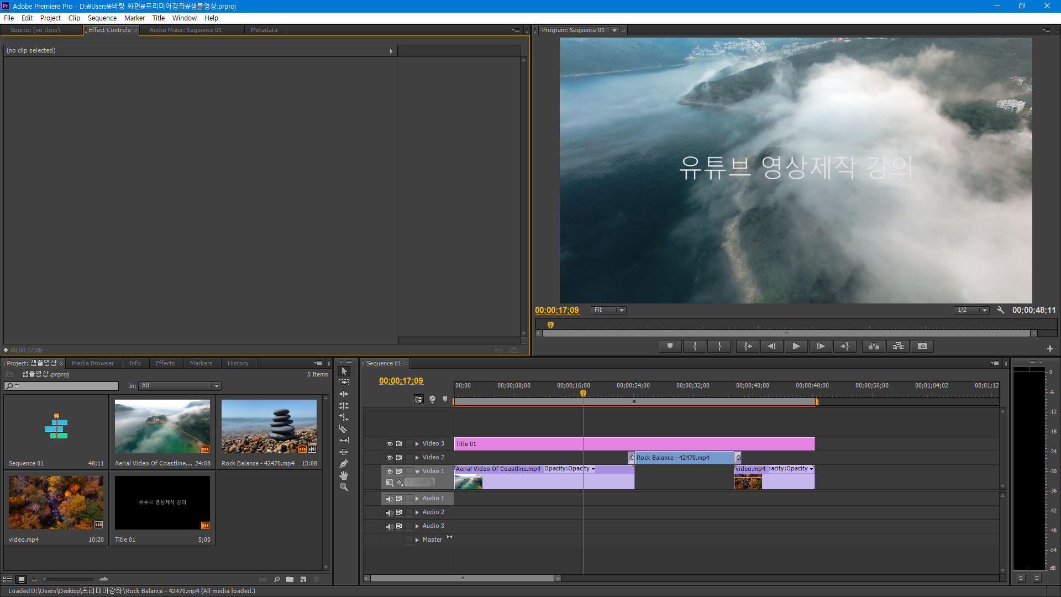Click the New Bin folder icon
Image resolution: width=1061 pixels, height=597 pixels.
290,579
